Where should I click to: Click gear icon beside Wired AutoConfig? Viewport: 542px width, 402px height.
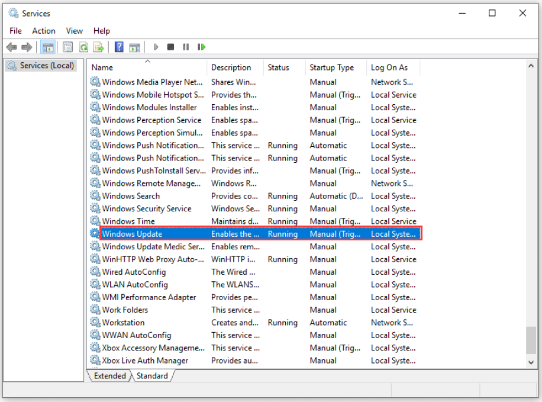coord(95,272)
